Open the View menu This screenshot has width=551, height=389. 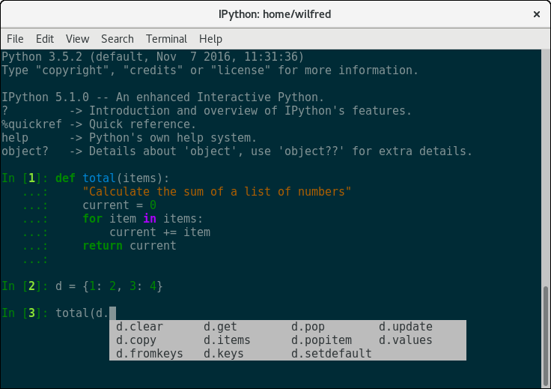coord(77,39)
